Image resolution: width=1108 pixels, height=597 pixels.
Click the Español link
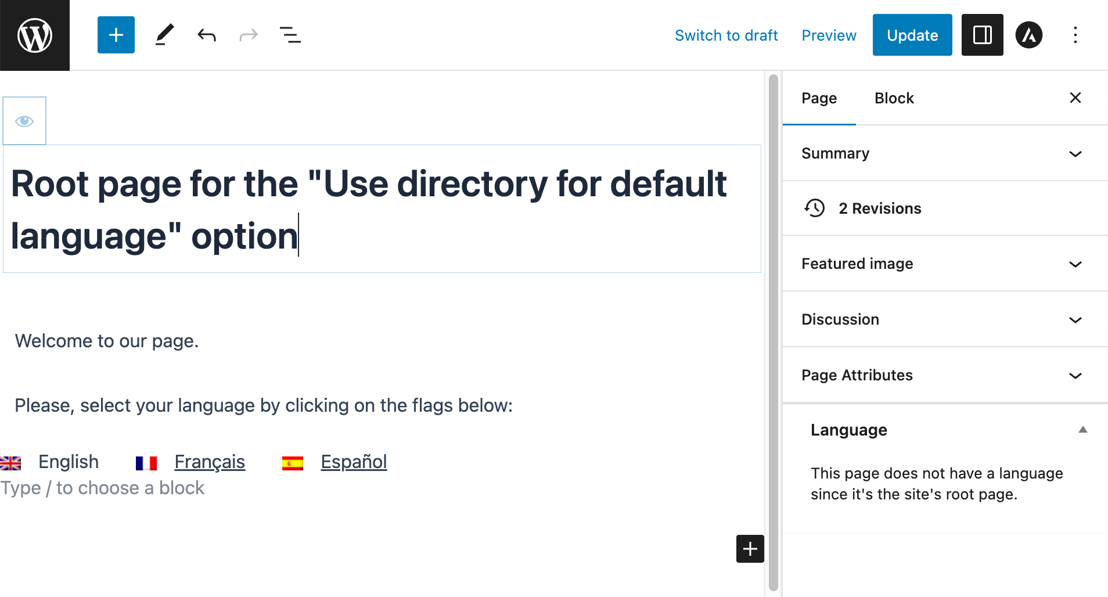pos(354,462)
